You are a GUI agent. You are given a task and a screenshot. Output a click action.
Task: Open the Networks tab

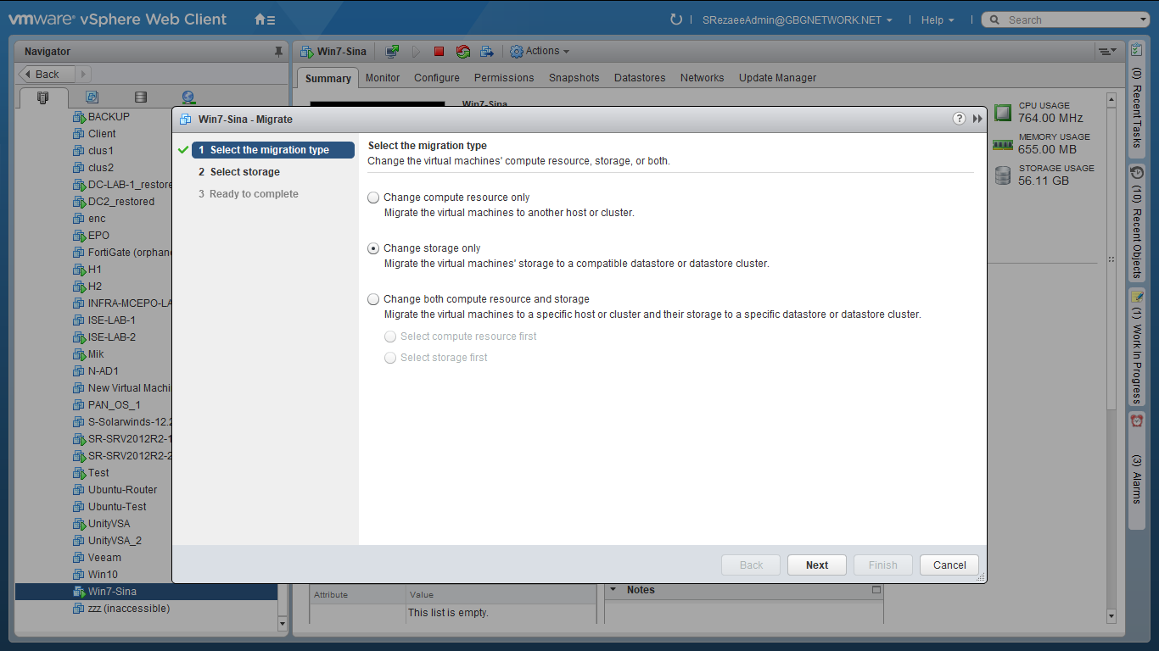[x=703, y=78]
